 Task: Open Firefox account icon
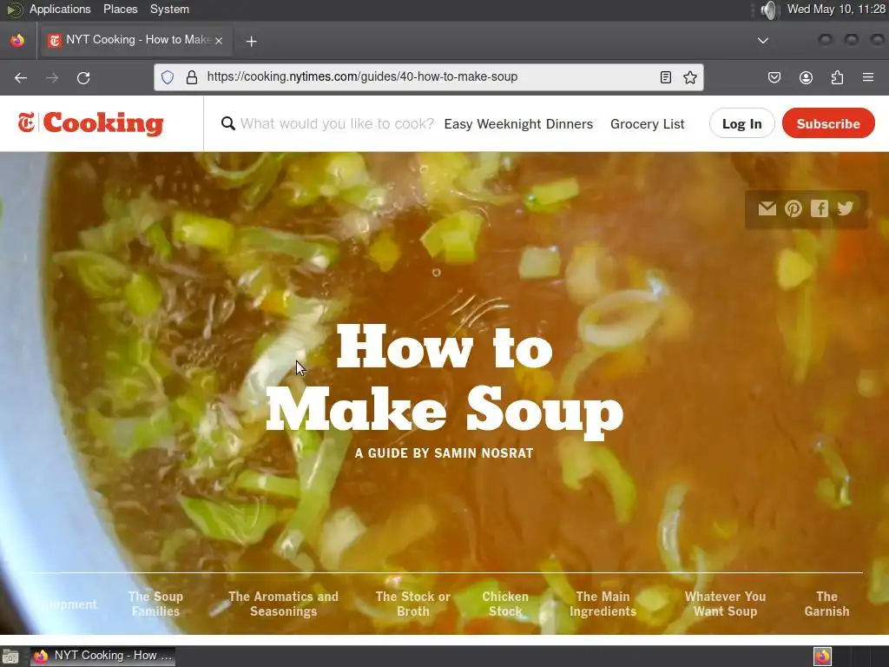[806, 77]
